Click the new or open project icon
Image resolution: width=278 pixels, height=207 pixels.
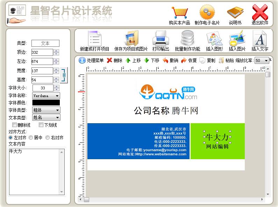click(x=94, y=38)
